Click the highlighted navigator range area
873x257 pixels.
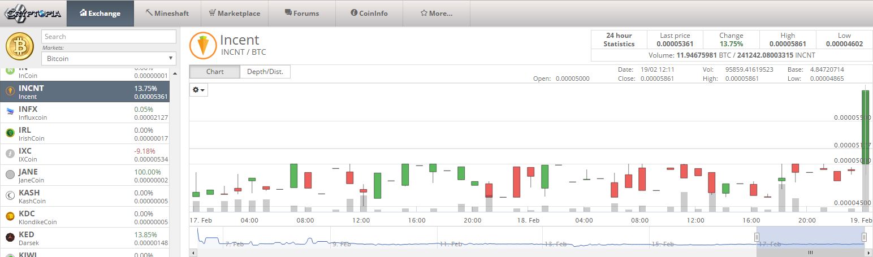click(810, 237)
